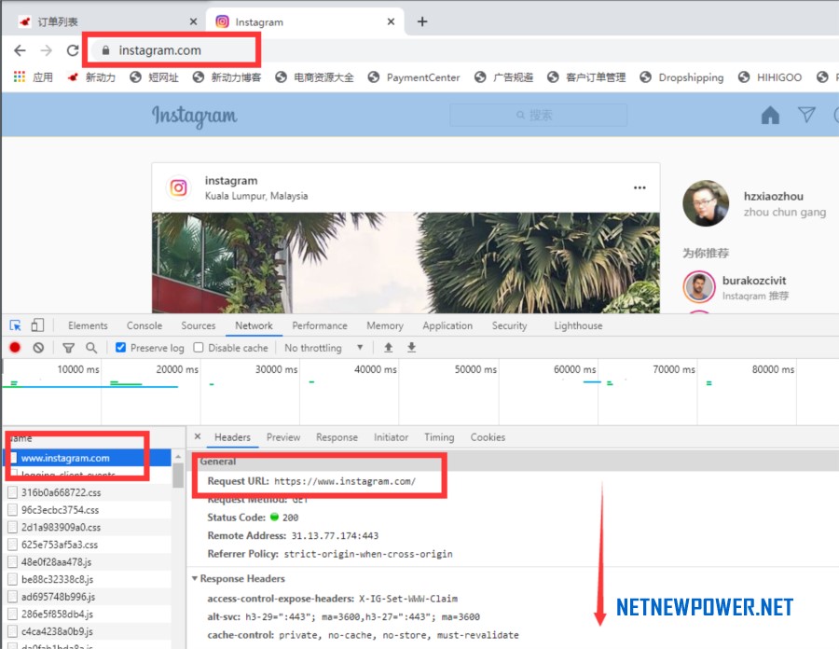Screen dimensions: 839x649
Task: Select 96c3ecbc3754.css request
Action: click(89, 510)
